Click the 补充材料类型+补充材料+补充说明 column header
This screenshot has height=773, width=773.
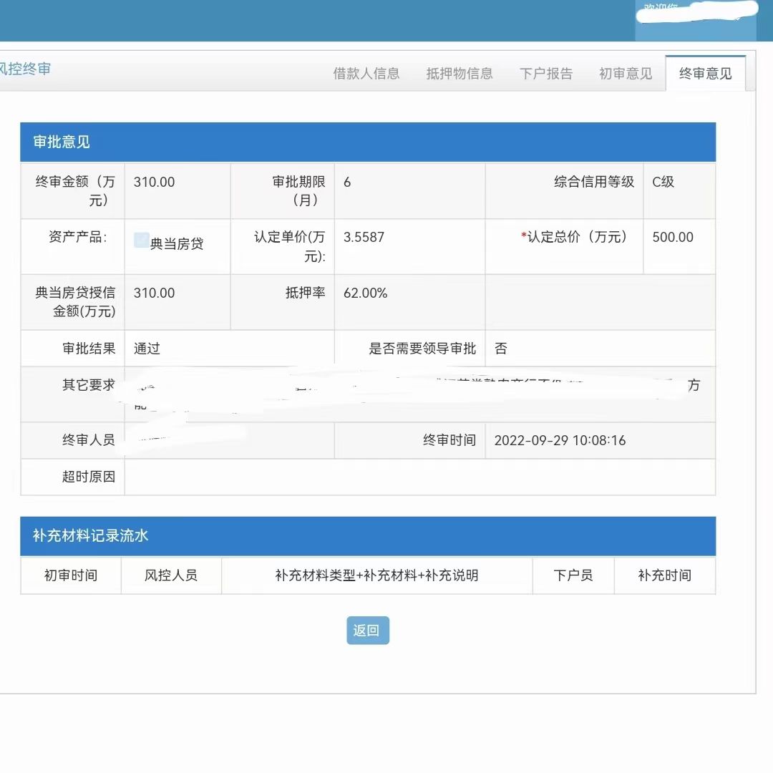376,575
